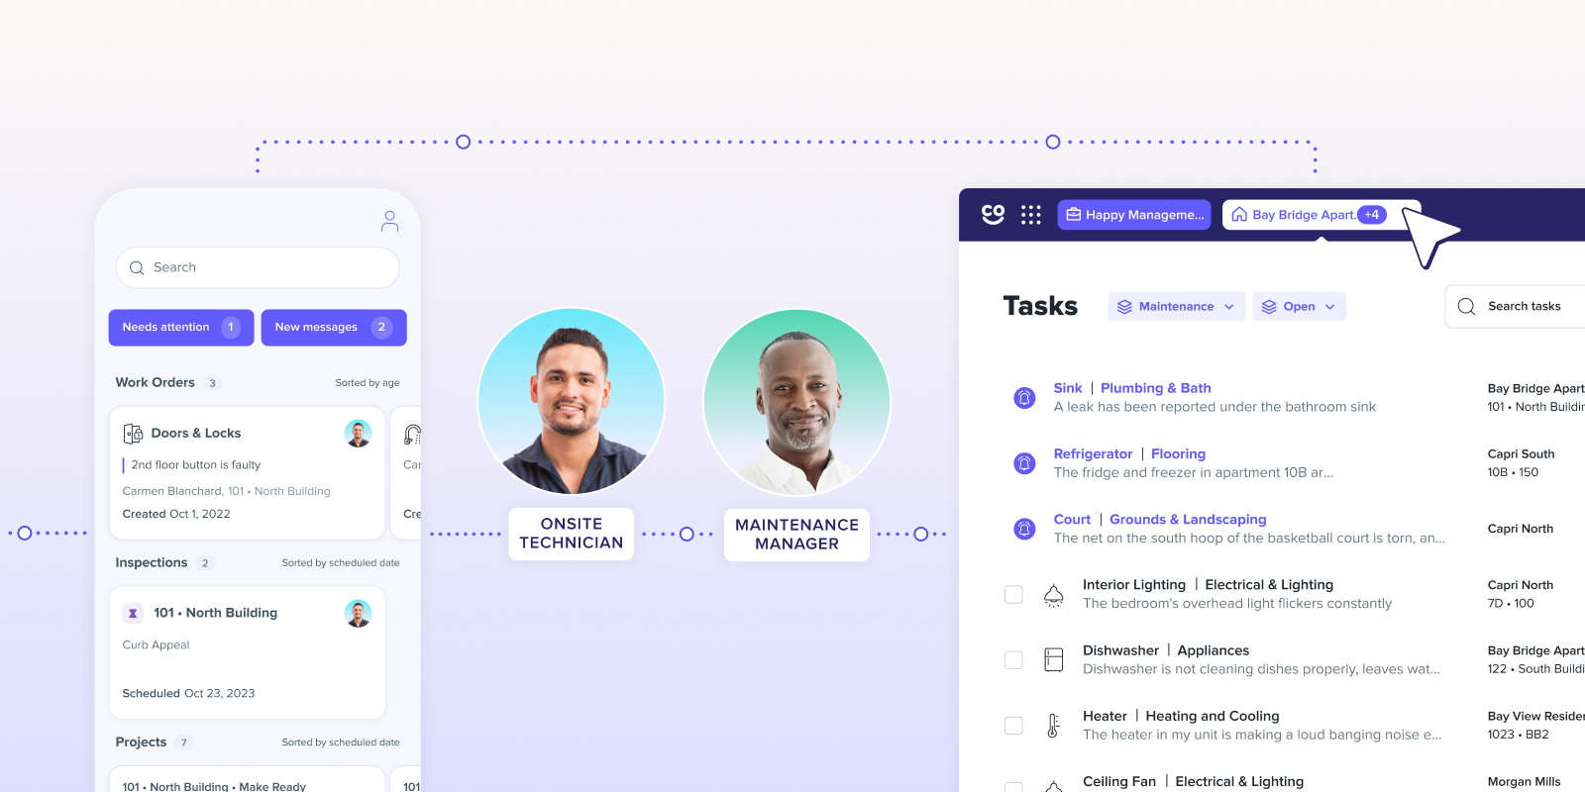
Task: Click the home icon in Bay Bridge chip
Action: (1239, 215)
